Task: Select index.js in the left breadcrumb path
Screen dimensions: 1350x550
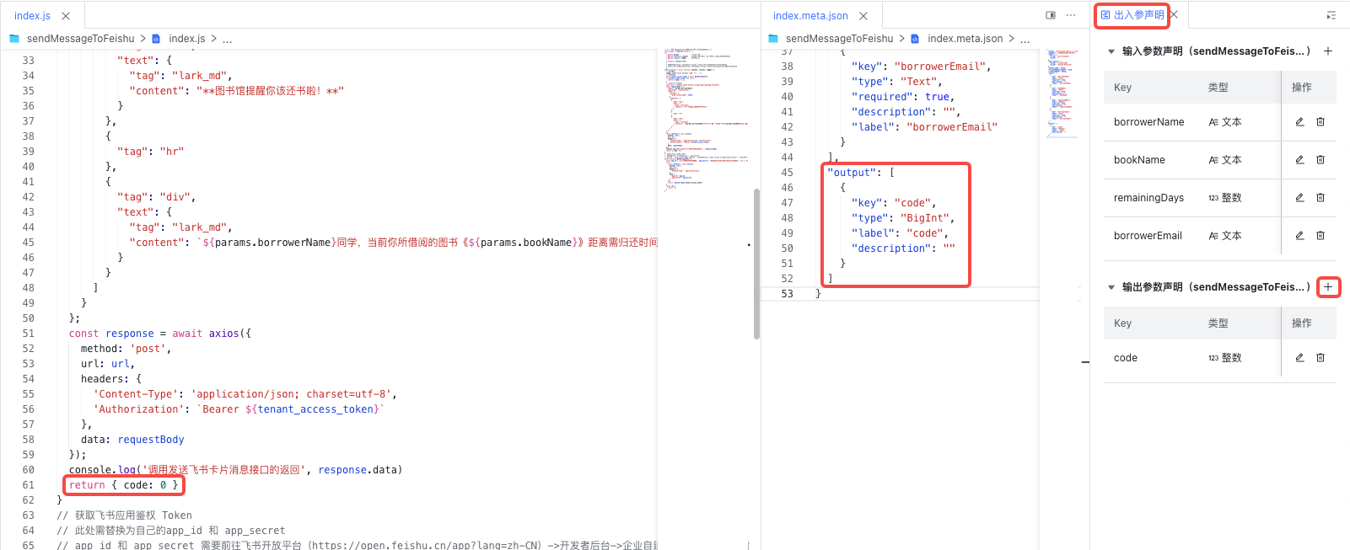Action: 187,39
